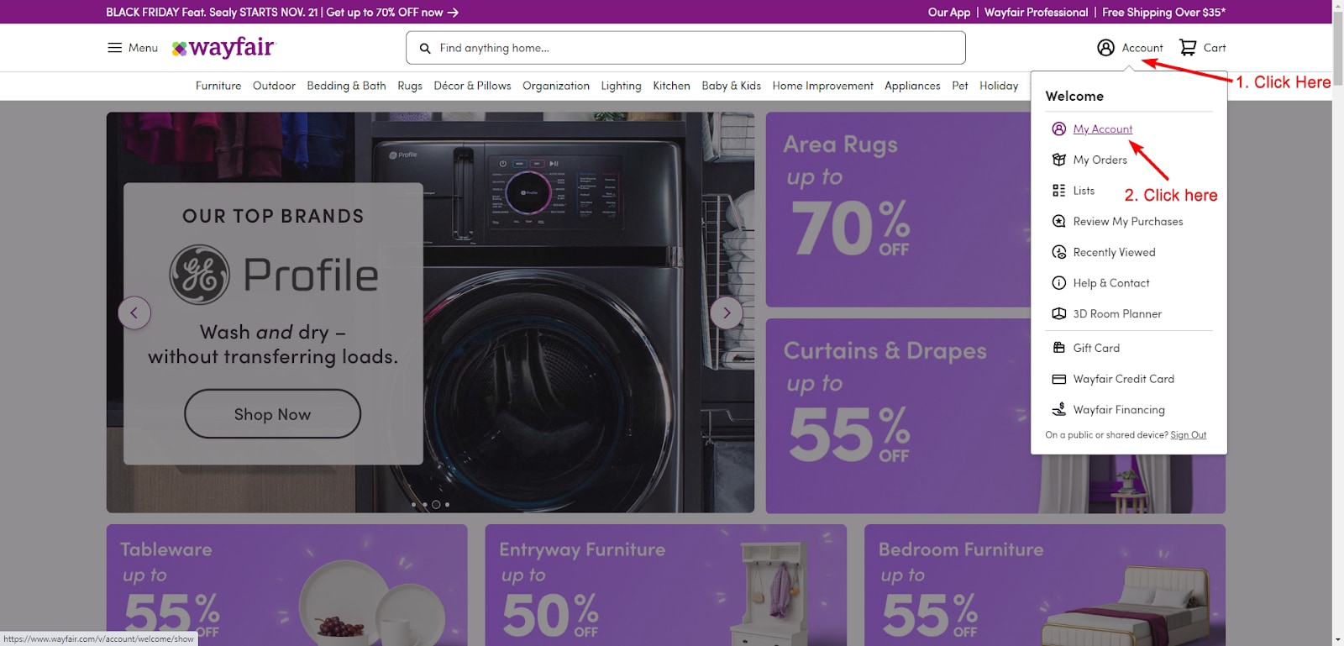This screenshot has width=1344, height=646.
Task: Open Baby & Kids category
Action: pos(731,86)
